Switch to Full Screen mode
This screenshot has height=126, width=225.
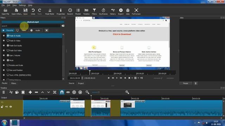[136, 12]
